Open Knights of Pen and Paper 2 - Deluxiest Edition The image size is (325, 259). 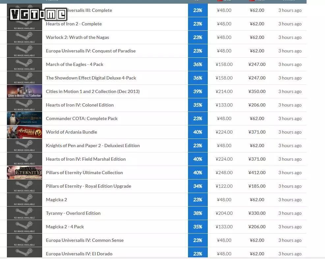tap(93, 146)
